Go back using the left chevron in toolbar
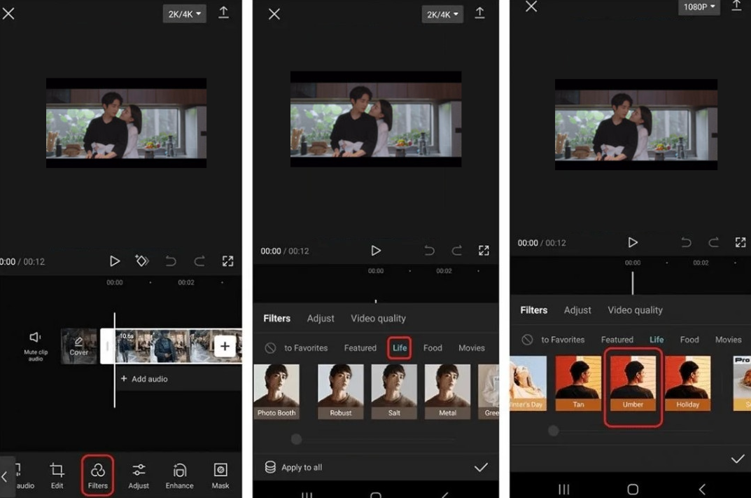 click(x=5, y=476)
